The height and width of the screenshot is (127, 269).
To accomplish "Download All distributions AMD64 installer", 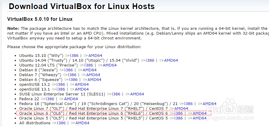I will [x=82, y=123].
